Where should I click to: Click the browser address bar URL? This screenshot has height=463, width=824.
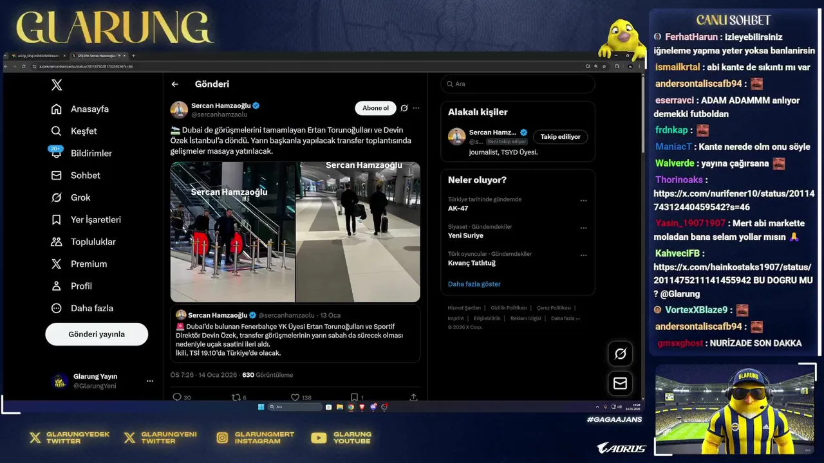pyautogui.click(x=86, y=66)
